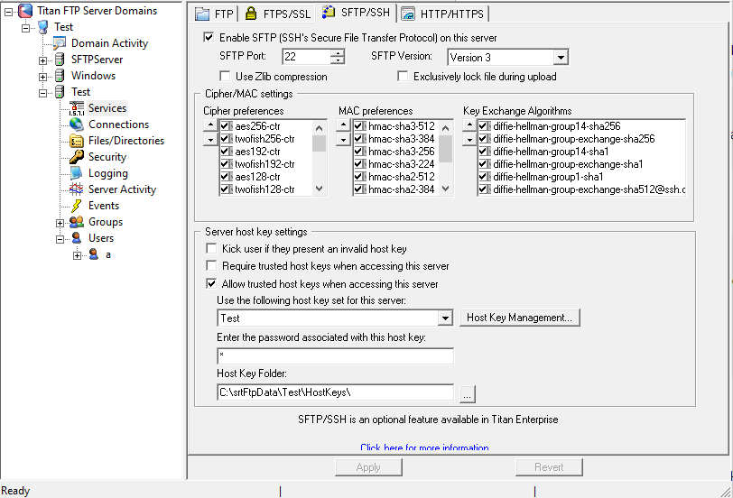
Task: Open the Domain Activity icon
Action: pos(60,43)
